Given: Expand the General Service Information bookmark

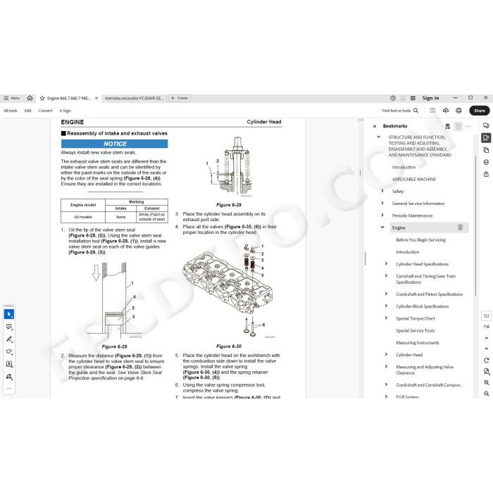Looking at the screenshot, I should [x=382, y=203].
